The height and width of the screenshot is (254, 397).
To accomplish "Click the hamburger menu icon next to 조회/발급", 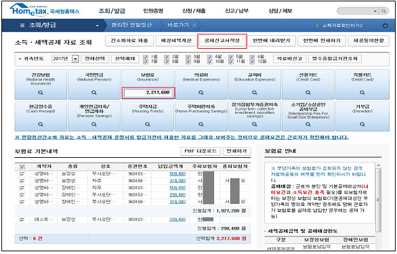I will pos(22,25).
